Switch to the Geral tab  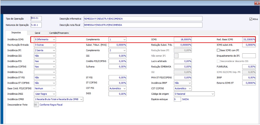[x=37, y=33]
